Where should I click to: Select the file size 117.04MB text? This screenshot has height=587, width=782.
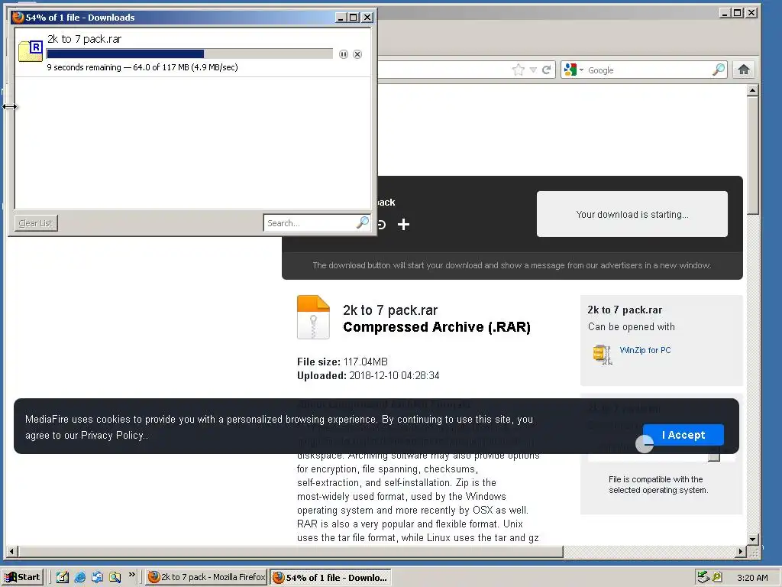coord(366,362)
